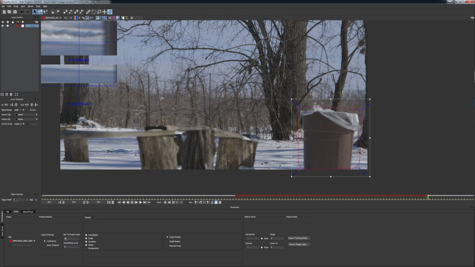Delete the selected layer with trash icon
This screenshot has height=267, width=475.
coord(11,94)
